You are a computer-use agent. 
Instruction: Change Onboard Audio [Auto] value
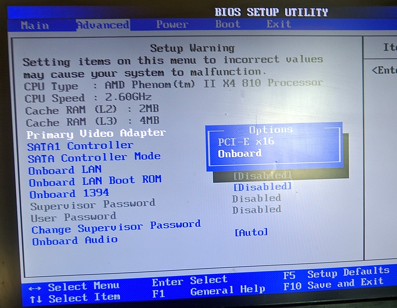251,232
